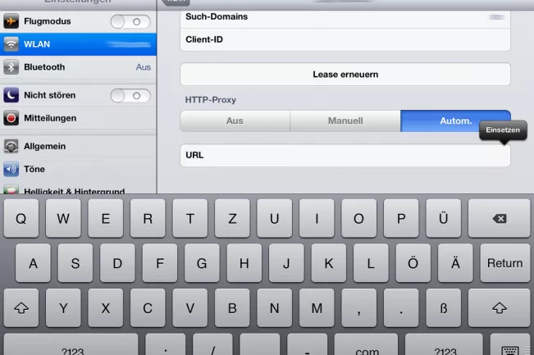534x355 pixels.
Task: Open Allgemein settings row
Action: tap(78, 147)
